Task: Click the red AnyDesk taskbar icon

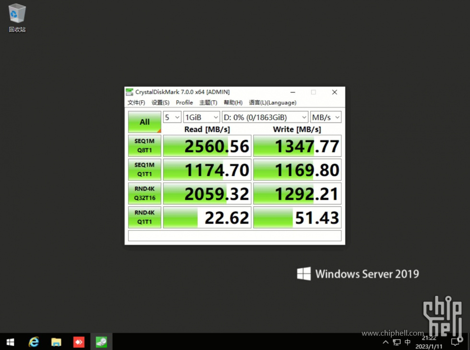Action: (x=79, y=342)
